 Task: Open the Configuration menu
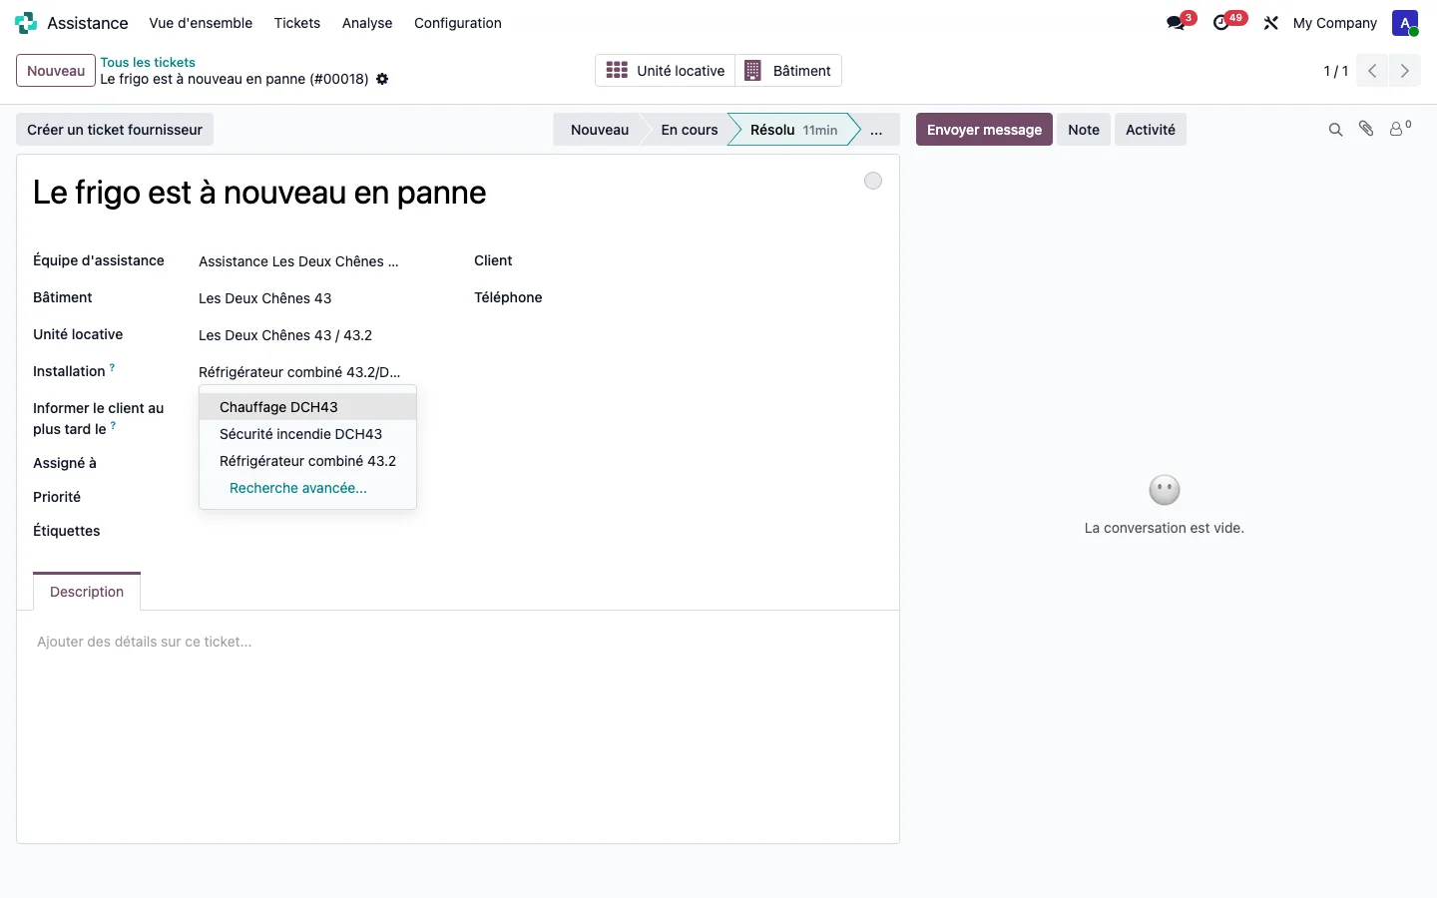[x=458, y=23]
